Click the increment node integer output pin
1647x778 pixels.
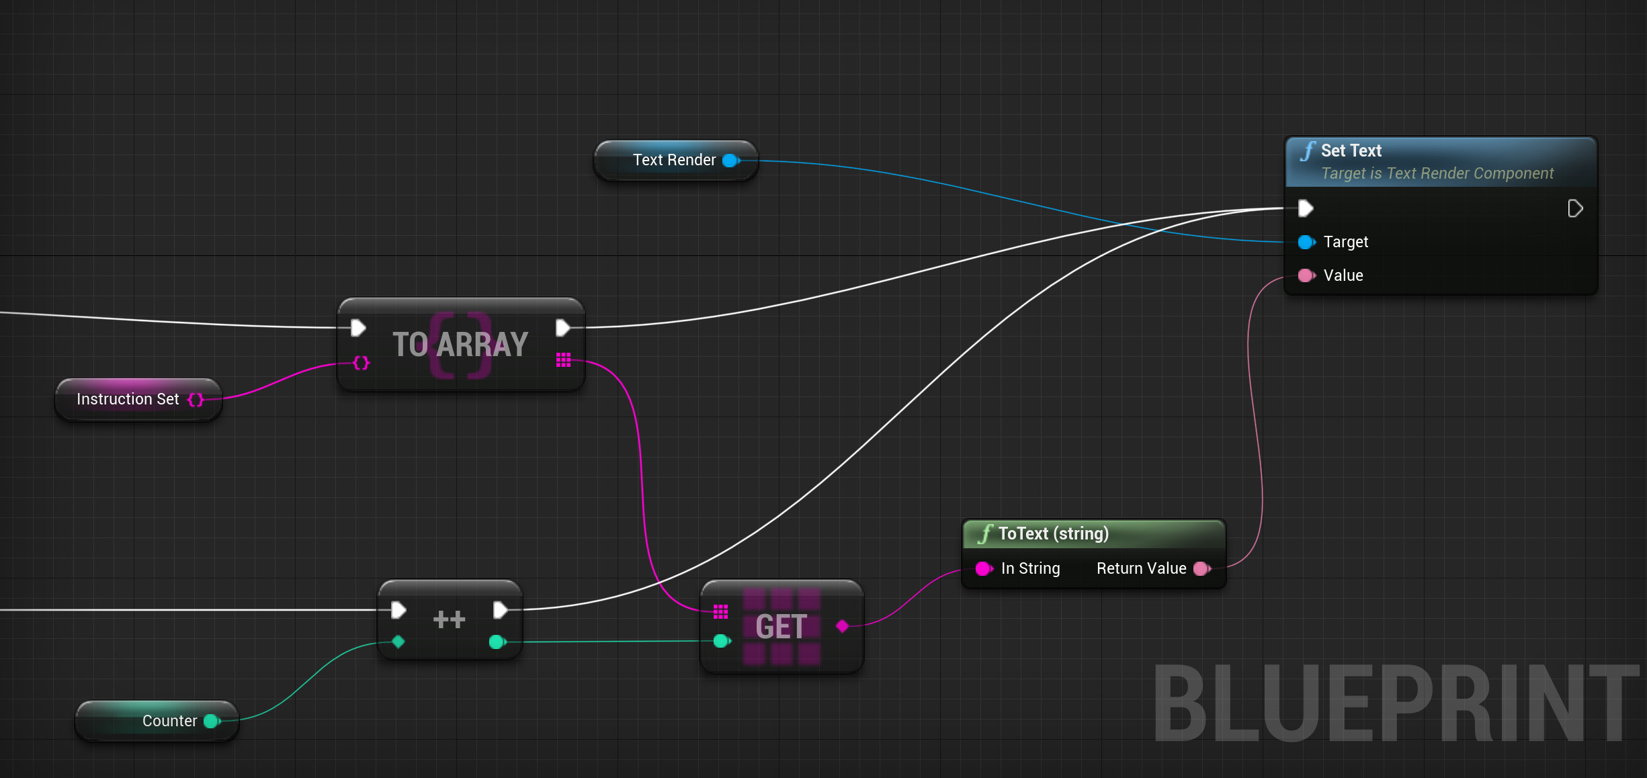[x=497, y=642]
